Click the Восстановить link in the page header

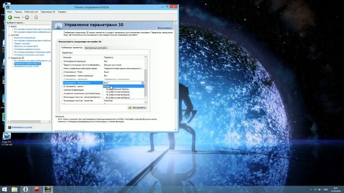pos(165,28)
